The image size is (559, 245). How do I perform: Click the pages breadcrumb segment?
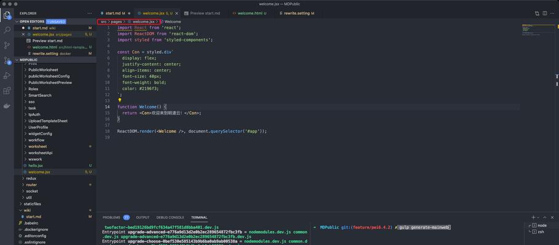pos(116,21)
